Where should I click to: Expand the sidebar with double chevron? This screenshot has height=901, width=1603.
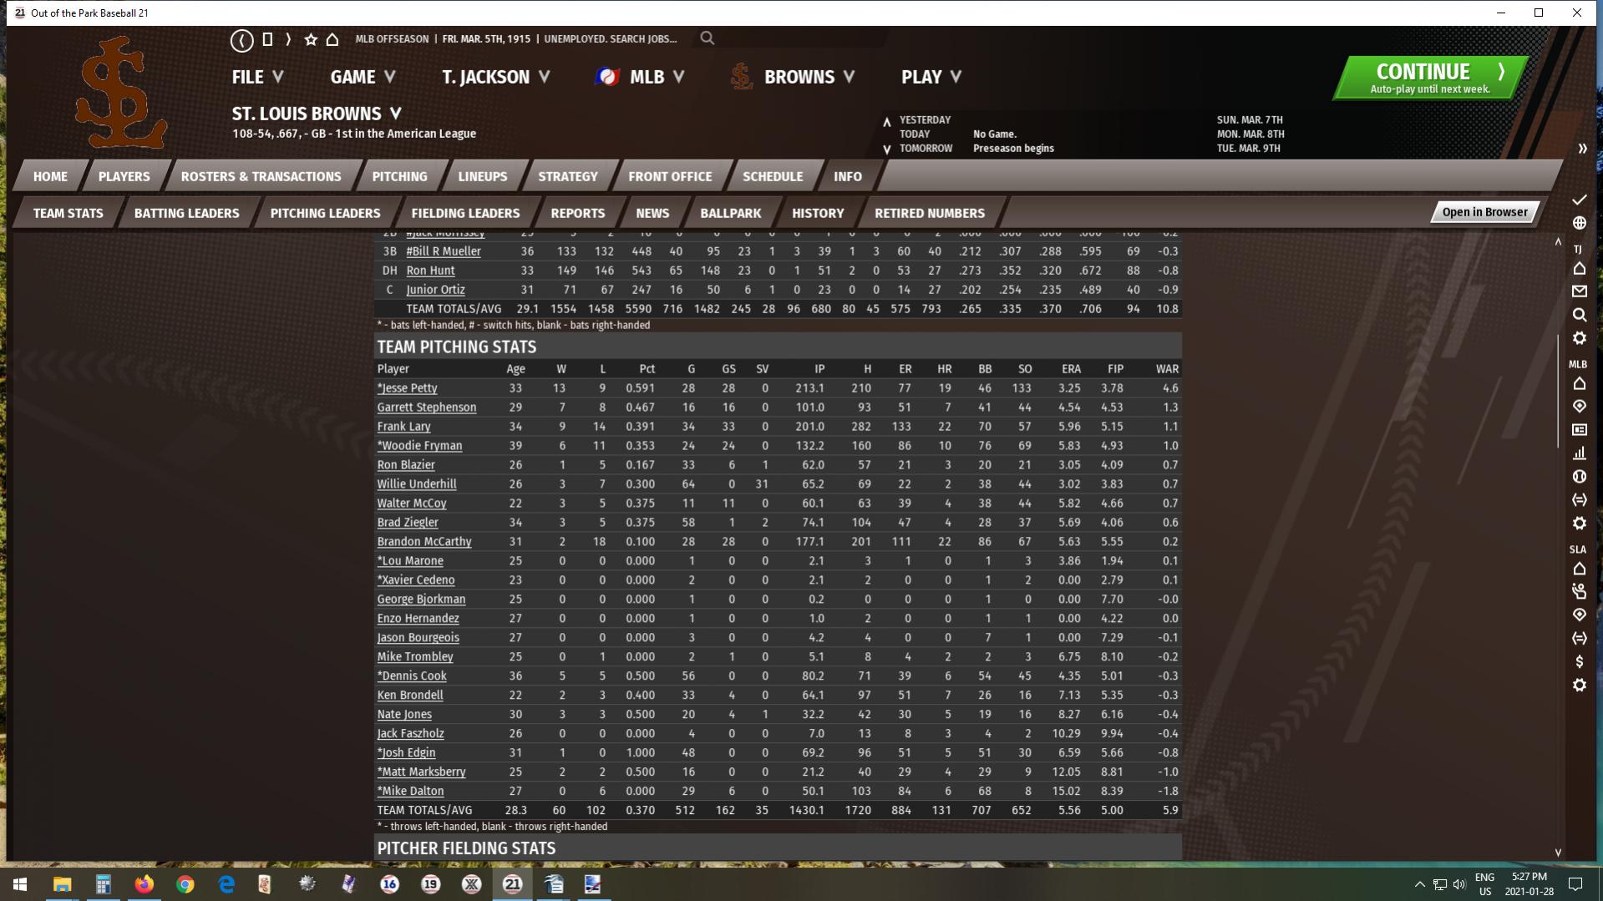point(1582,149)
